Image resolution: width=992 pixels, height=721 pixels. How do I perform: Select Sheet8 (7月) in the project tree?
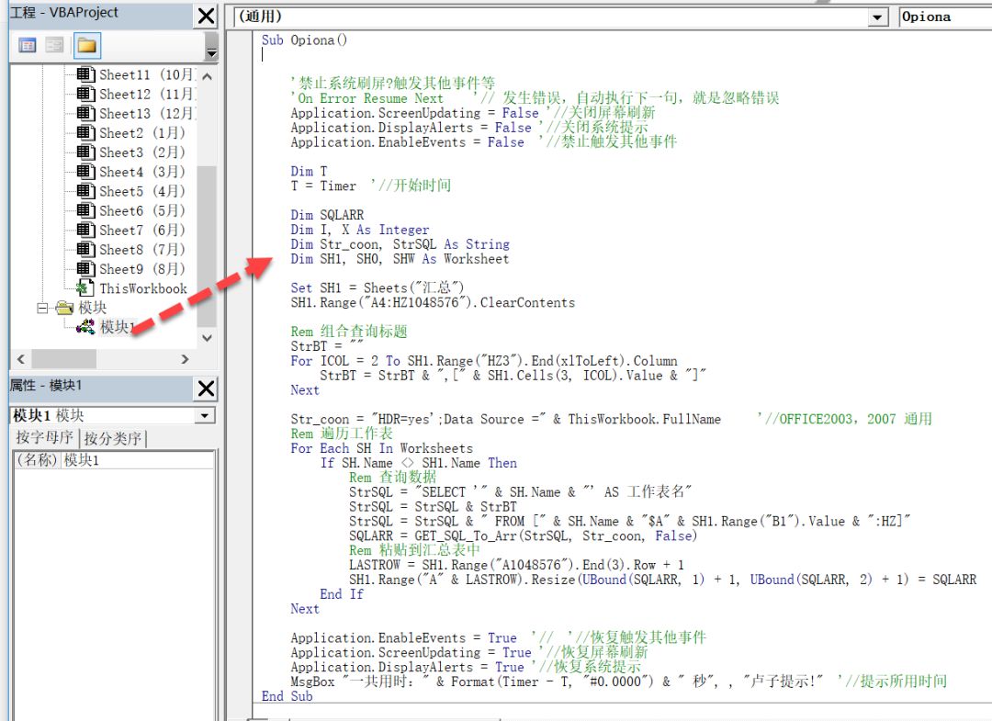pyautogui.click(x=141, y=250)
